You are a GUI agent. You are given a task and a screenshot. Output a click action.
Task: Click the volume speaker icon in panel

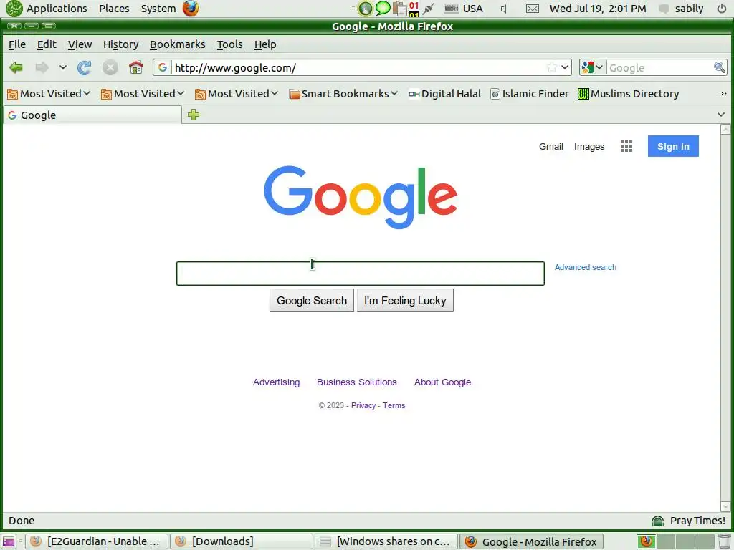tap(504, 9)
